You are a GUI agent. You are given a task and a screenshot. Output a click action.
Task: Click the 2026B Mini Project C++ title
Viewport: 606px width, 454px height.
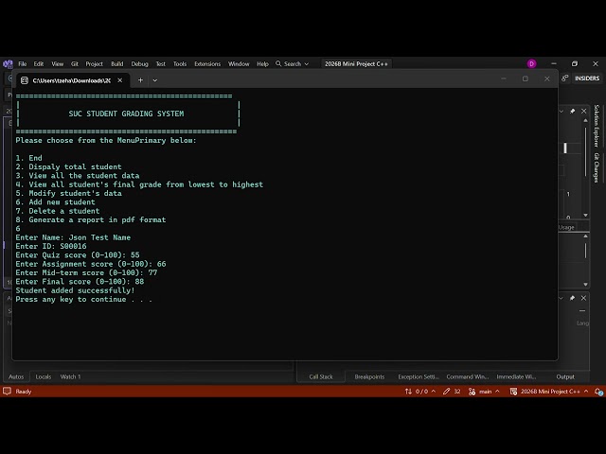click(x=356, y=63)
